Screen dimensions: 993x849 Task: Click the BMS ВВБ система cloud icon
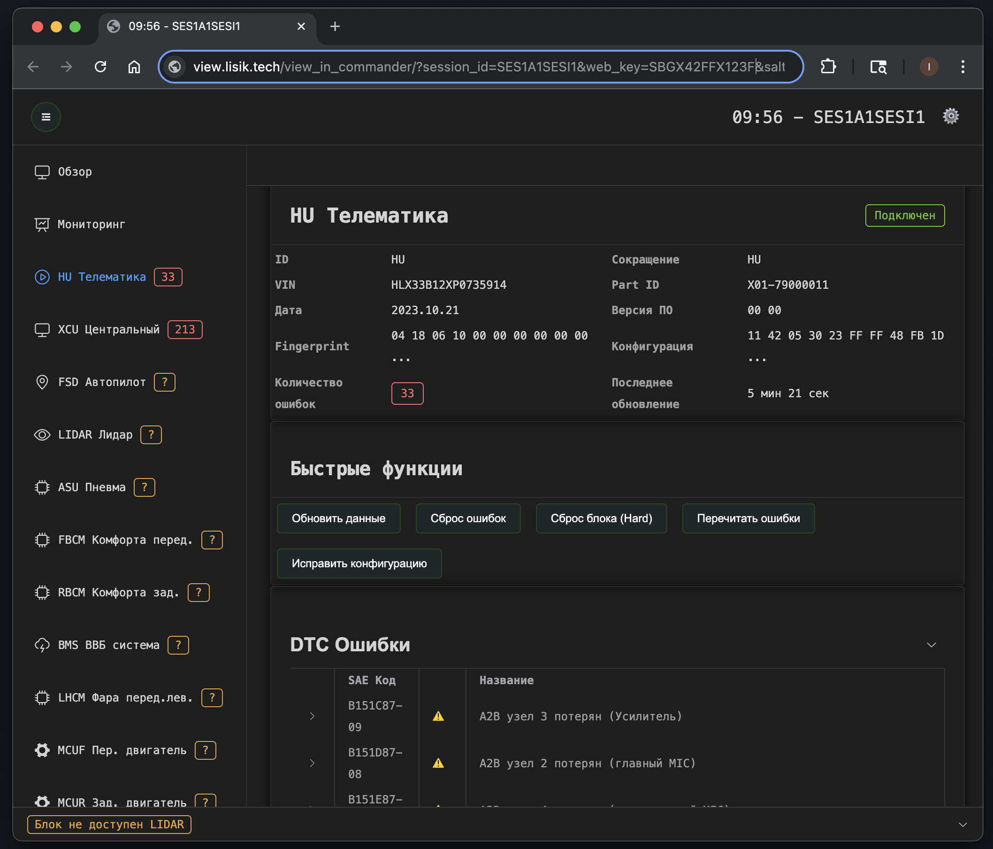(x=42, y=646)
